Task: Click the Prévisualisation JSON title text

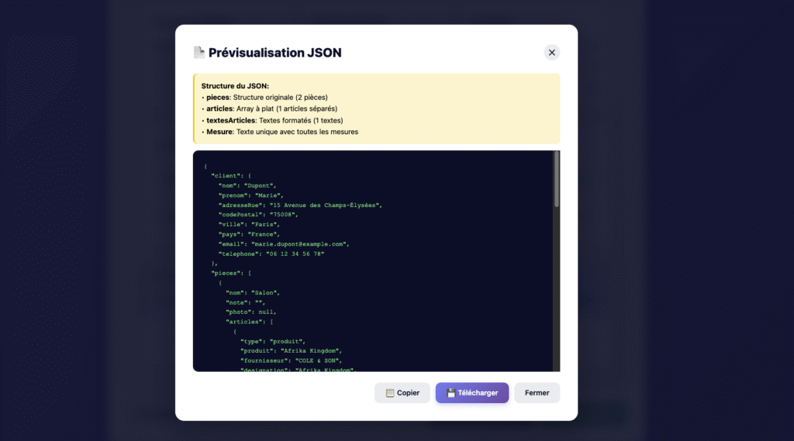Action: click(x=274, y=53)
